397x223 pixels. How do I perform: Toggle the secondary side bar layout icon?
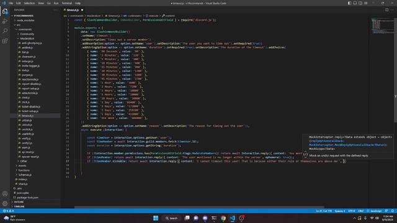point(360,3)
